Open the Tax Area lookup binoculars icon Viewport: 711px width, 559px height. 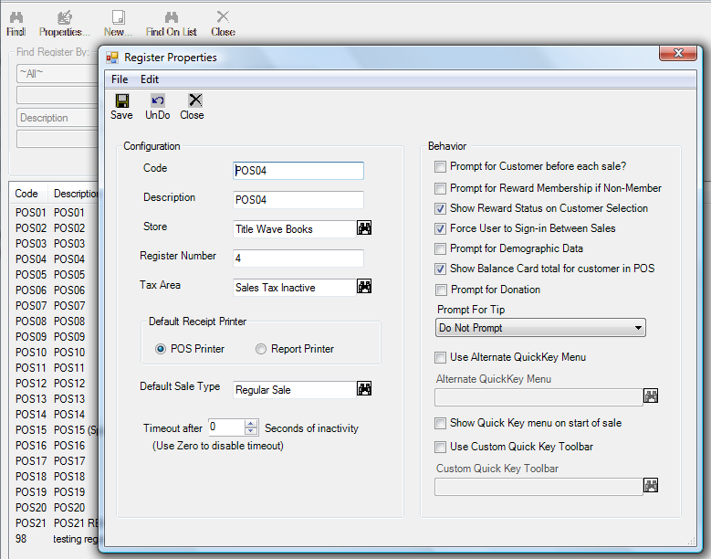(x=364, y=286)
